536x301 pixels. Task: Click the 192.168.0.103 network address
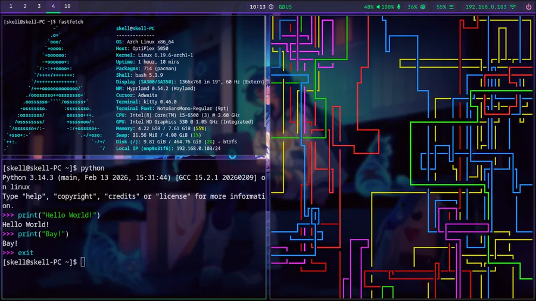(x=486, y=7)
